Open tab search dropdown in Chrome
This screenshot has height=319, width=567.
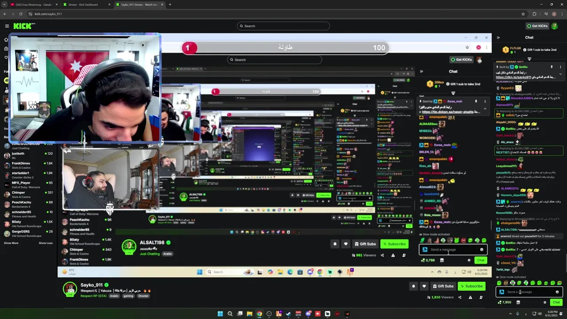pyautogui.click(x=4, y=4)
